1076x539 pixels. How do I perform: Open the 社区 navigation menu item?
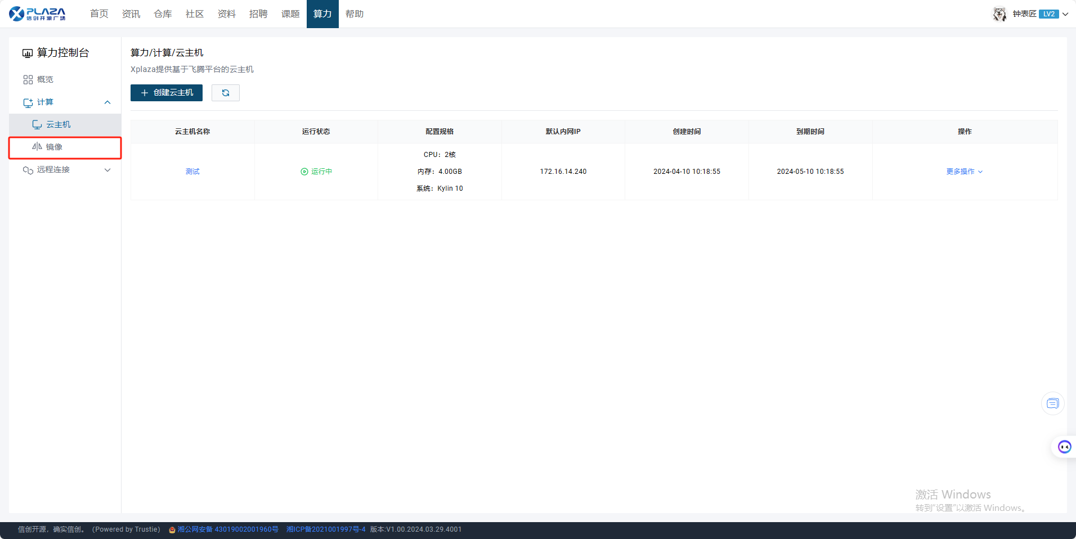click(x=195, y=14)
